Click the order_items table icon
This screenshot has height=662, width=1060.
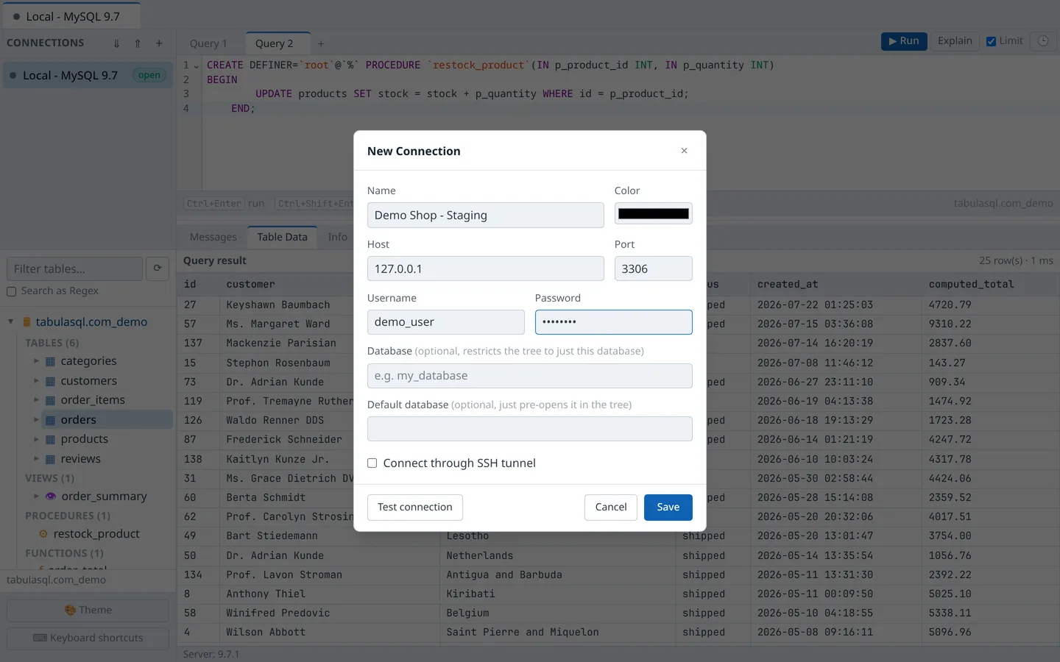[x=50, y=400]
